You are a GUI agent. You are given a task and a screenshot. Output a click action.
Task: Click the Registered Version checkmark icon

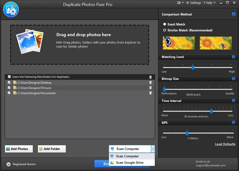click(x=9, y=164)
